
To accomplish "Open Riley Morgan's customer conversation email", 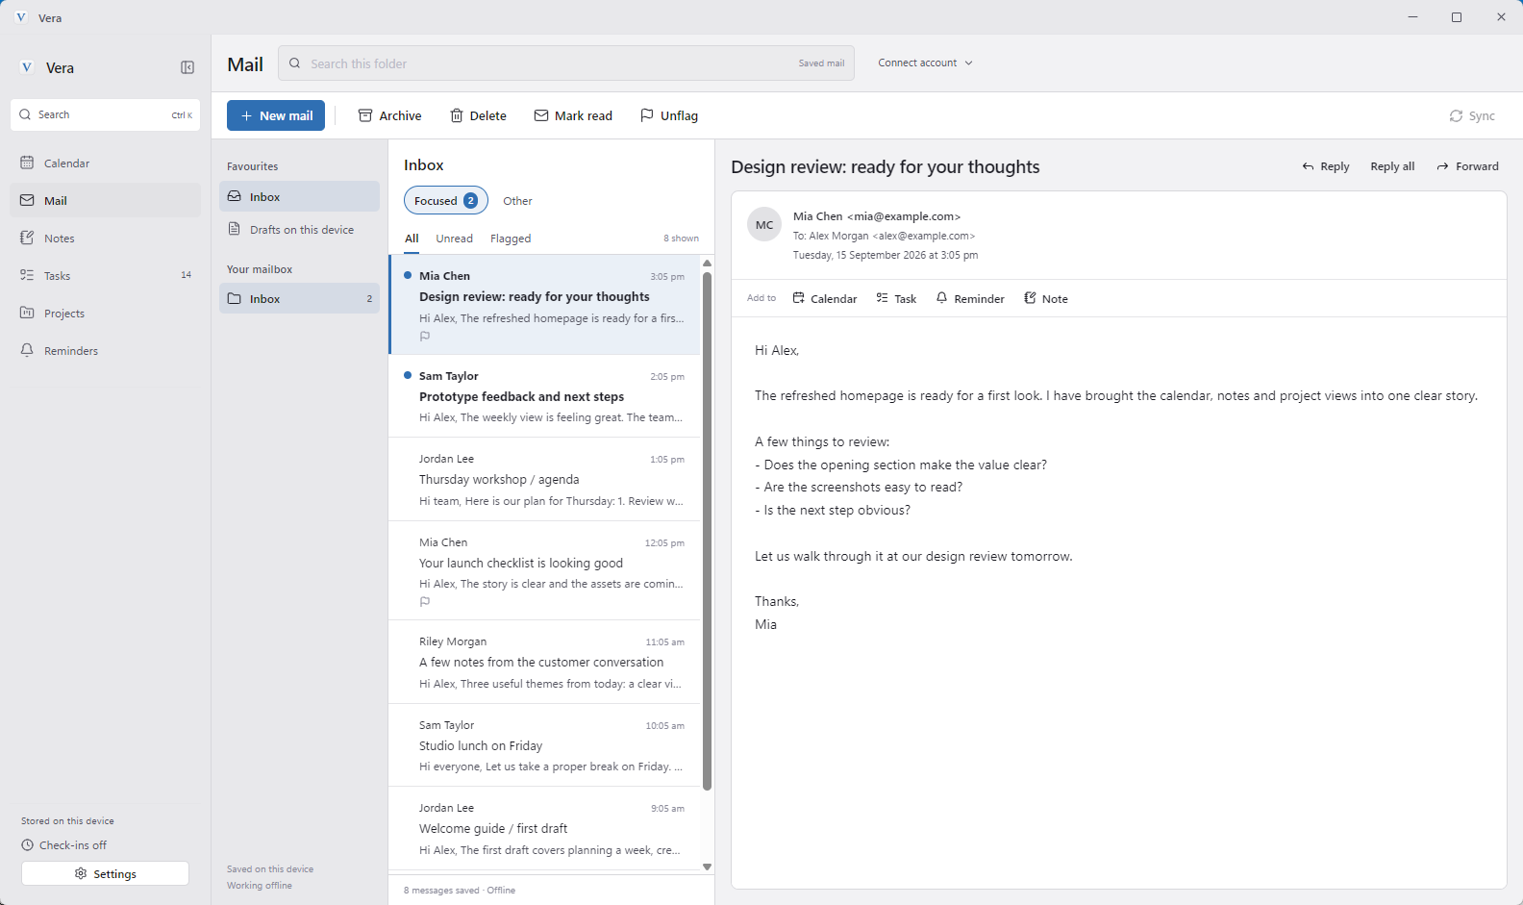I will click(544, 663).
